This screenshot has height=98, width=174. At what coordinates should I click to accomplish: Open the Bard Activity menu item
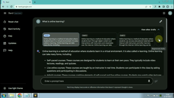(14, 29)
